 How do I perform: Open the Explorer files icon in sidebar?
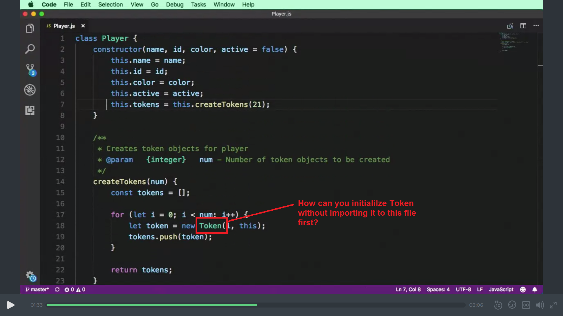30,29
